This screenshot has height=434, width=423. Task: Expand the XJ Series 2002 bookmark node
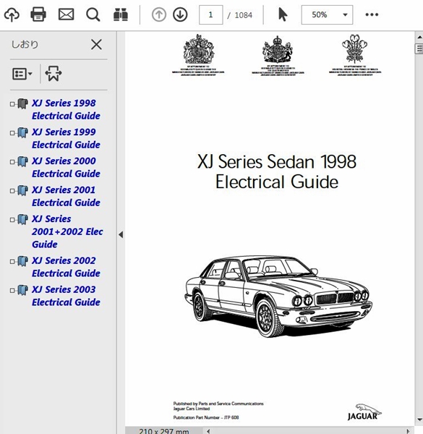tap(12, 262)
